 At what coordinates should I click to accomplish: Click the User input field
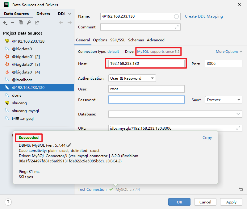[x=146, y=89]
